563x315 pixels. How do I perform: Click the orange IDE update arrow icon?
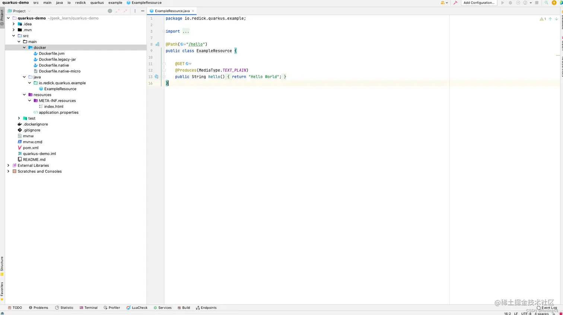click(x=554, y=3)
